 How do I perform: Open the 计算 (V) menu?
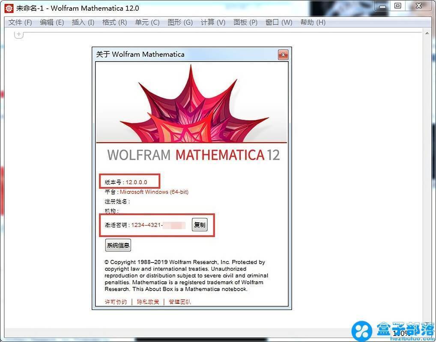tap(212, 22)
